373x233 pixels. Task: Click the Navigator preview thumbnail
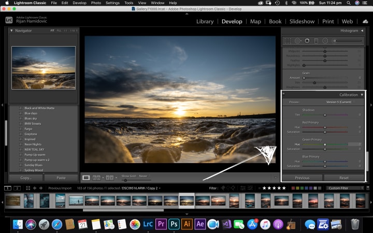click(x=44, y=68)
